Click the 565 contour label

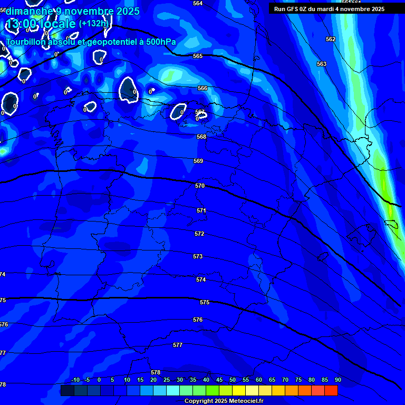coord(198,56)
